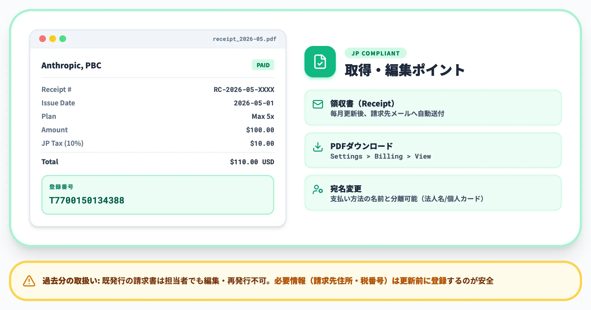Click the warning triangle icon in the notice

point(29,281)
